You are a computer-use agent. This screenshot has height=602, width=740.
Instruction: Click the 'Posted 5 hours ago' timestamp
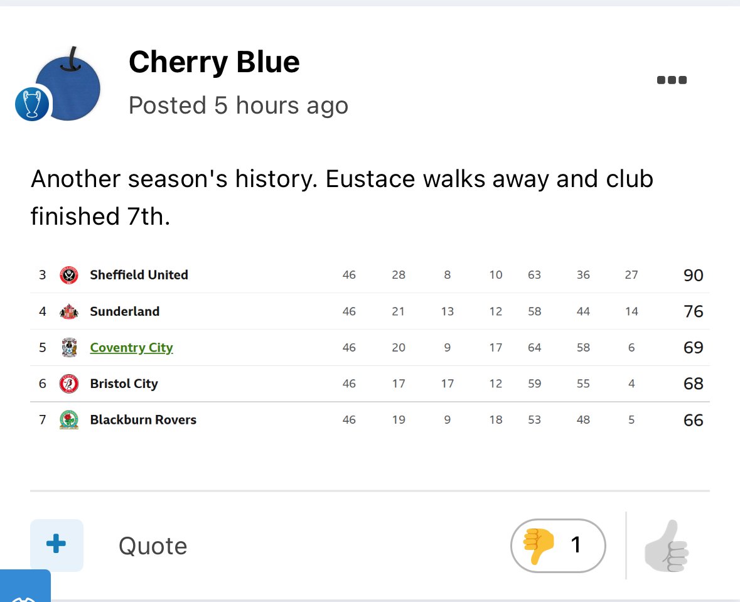click(x=238, y=105)
